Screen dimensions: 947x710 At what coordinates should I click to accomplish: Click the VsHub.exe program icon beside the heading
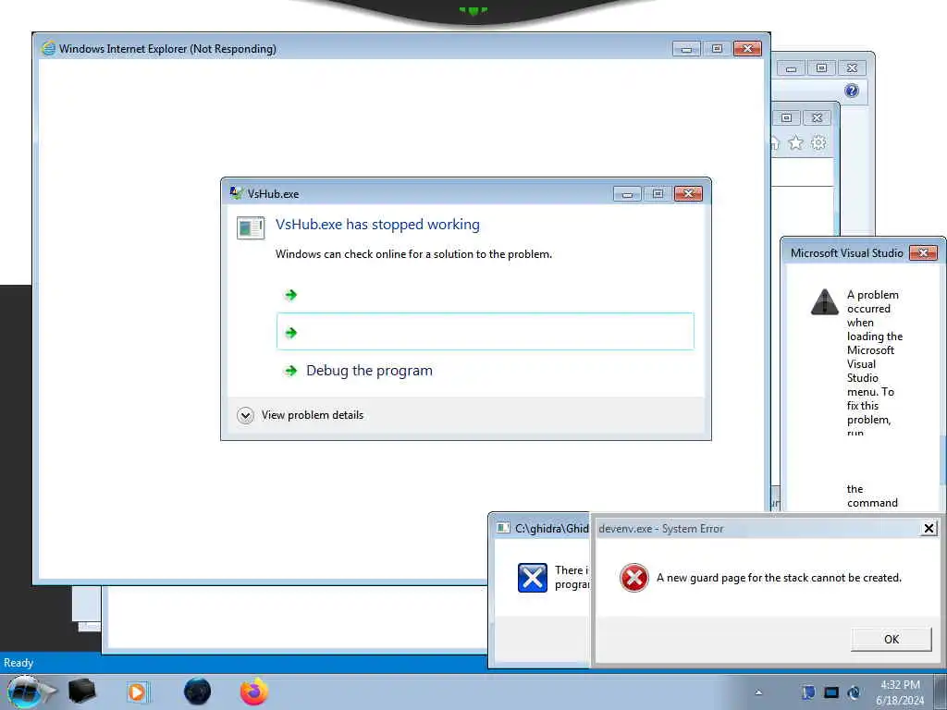point(250,227)
